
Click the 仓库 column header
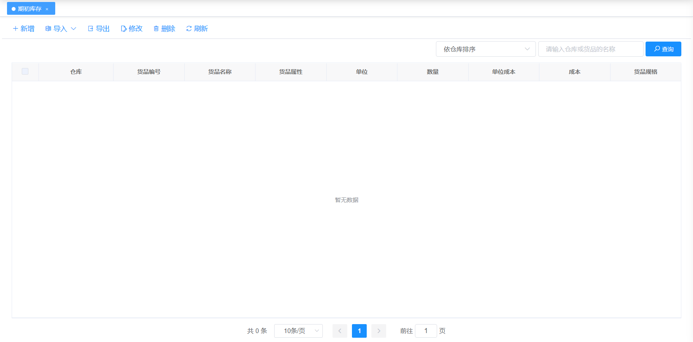coord(76,72)
